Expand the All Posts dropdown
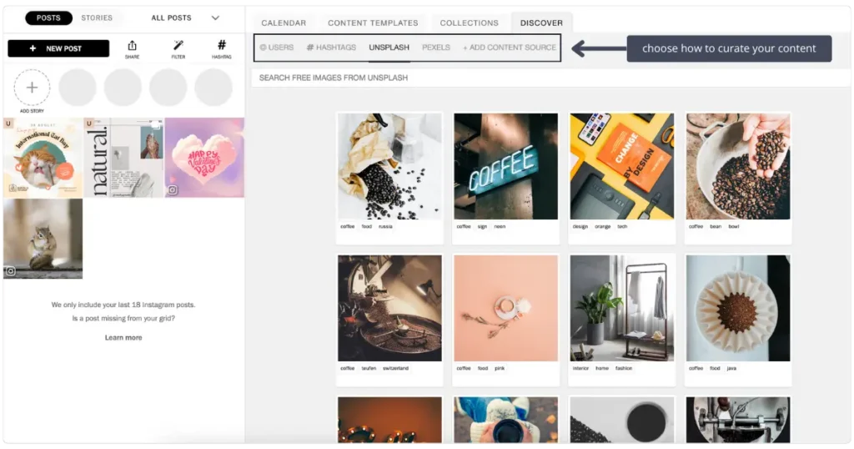The height and width of the screenshot is (449, 854). tap(185, 18)
